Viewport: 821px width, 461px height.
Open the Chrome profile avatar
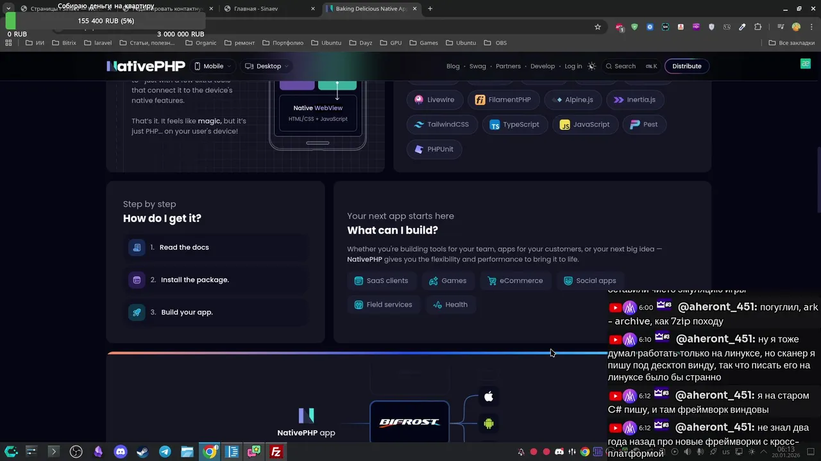pos(796,27)
